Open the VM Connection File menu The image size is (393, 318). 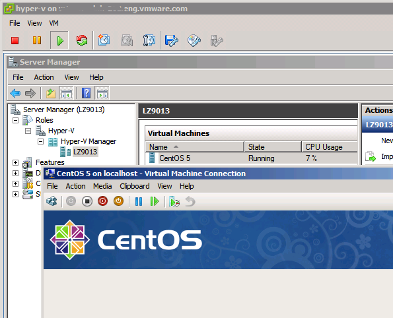(52, 186)
